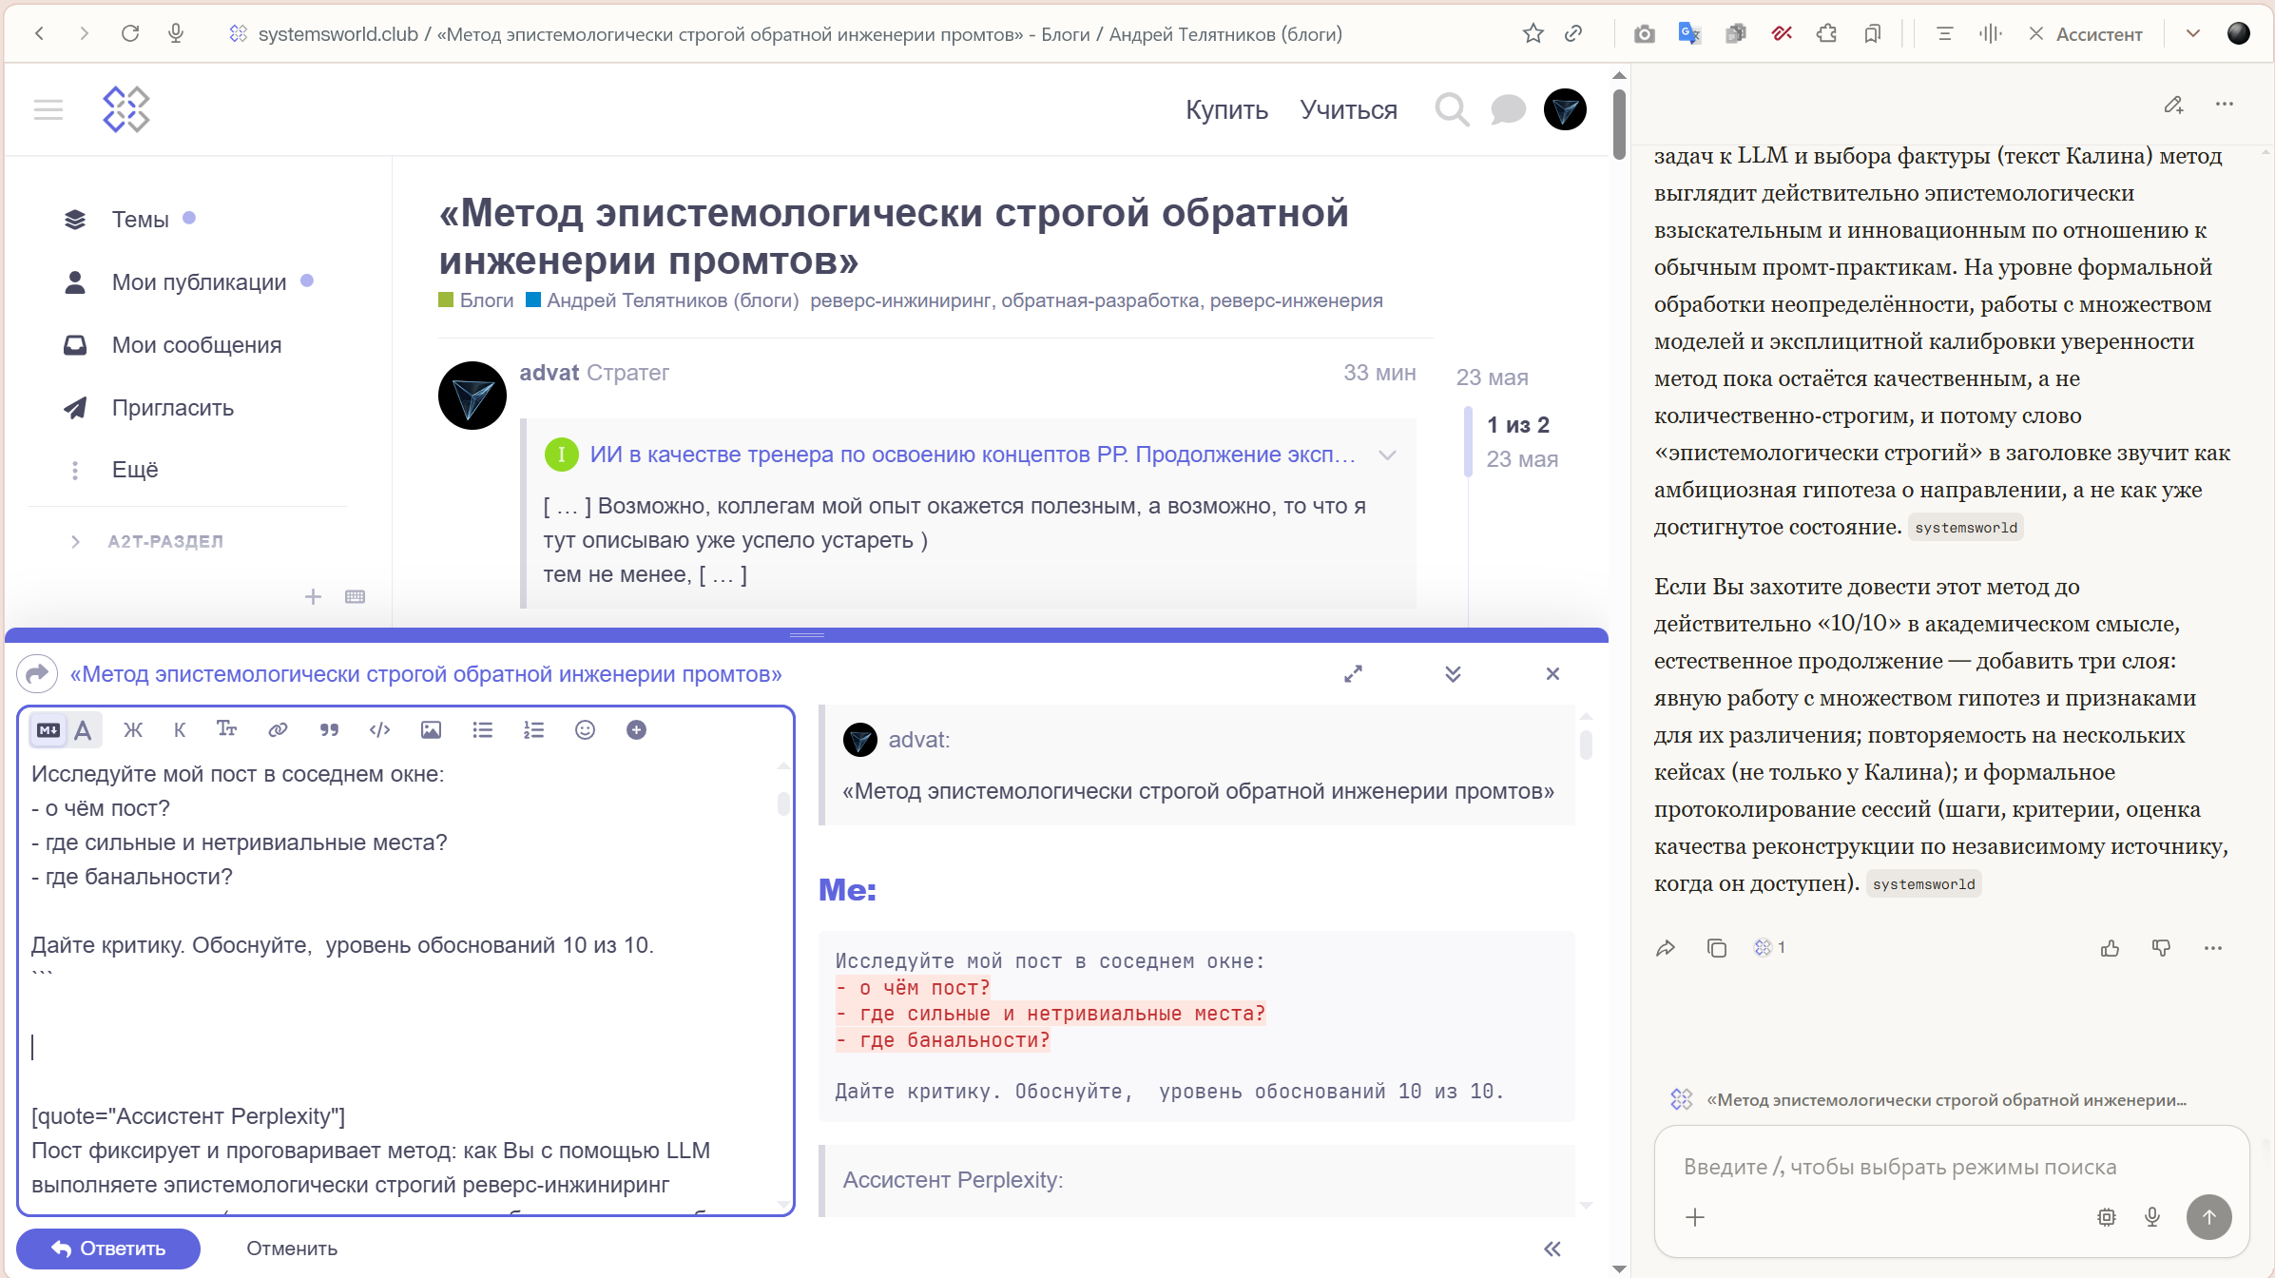Open the Учиться header menu item
The width and height of the screenshot is (2275, 1278).
pyautogui.click(x=1348, y=109)
